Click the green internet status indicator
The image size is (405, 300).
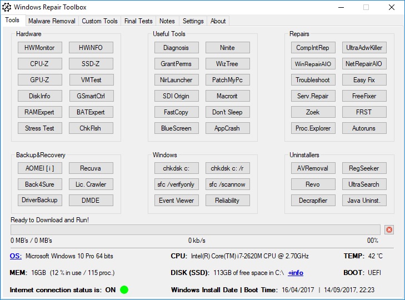click(124, 289)
